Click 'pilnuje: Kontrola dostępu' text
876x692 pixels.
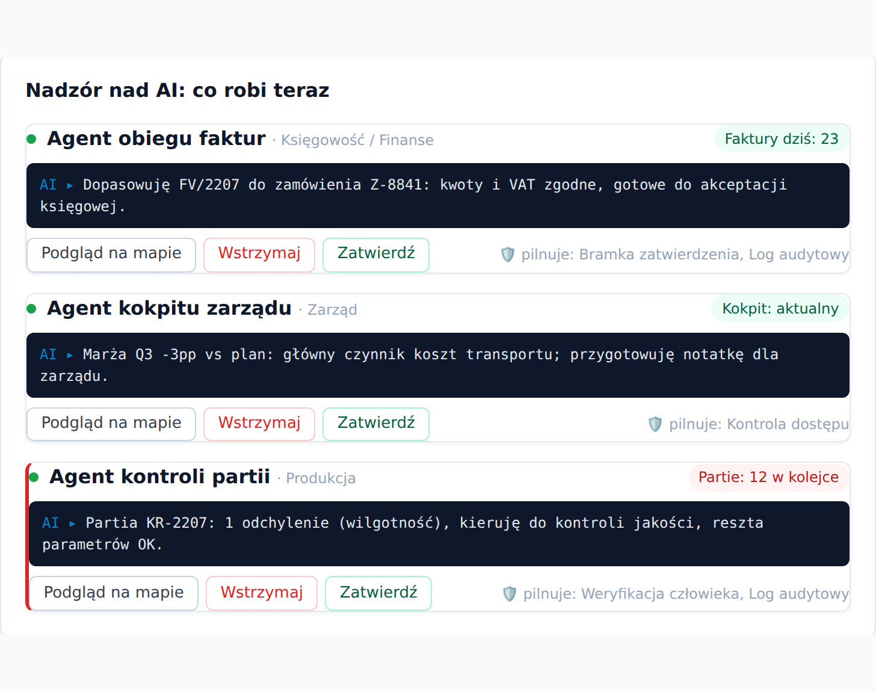(759, 424)
